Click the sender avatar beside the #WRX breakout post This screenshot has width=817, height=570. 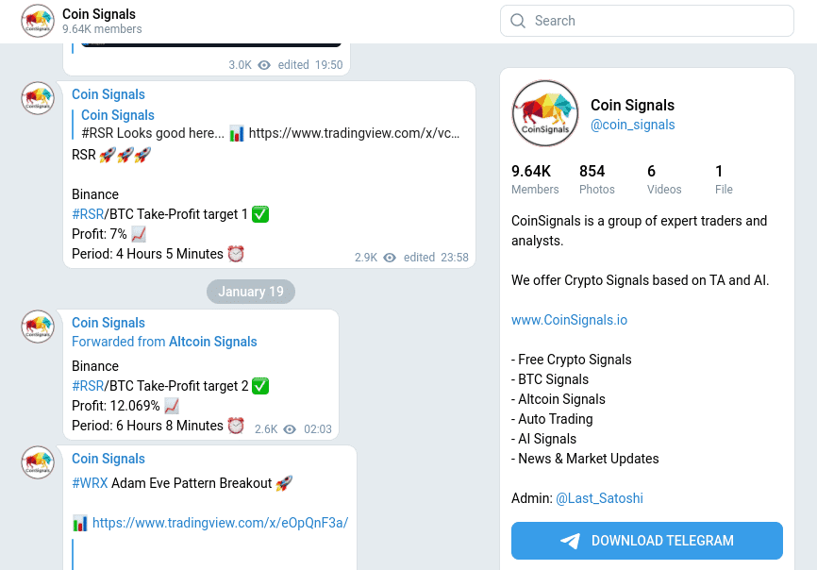[38, 462]
